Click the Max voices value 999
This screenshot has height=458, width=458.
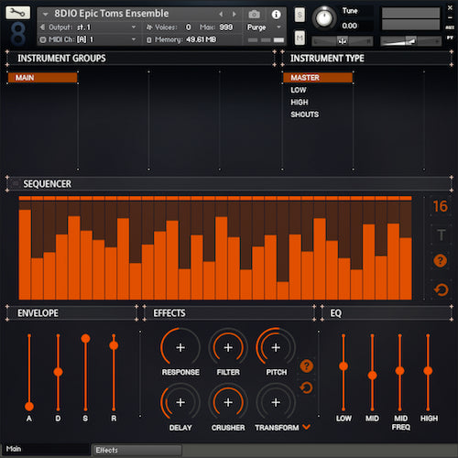coord(226,27)
